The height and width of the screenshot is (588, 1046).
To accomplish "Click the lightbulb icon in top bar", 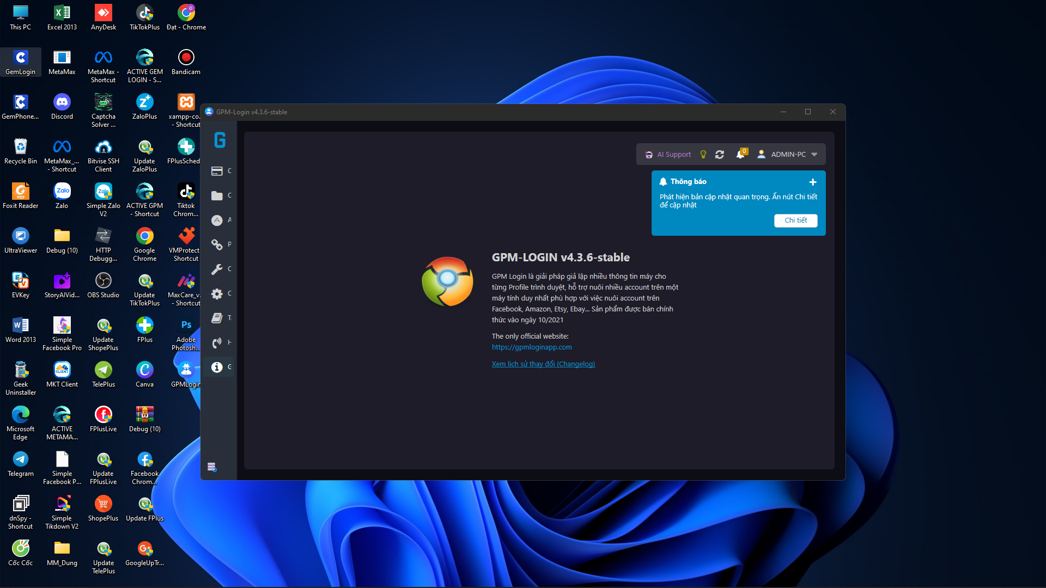I will 703,155.
